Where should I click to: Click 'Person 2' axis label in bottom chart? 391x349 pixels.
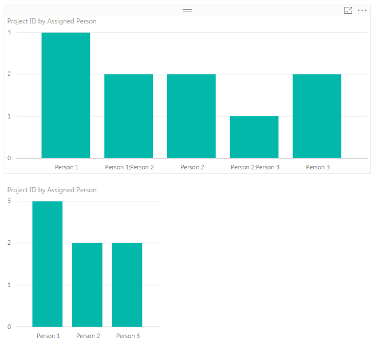88,336
